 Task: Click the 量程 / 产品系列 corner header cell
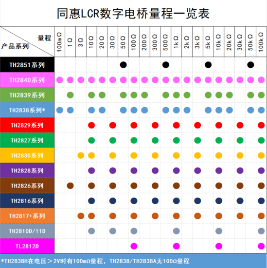(x=27, y=42)
